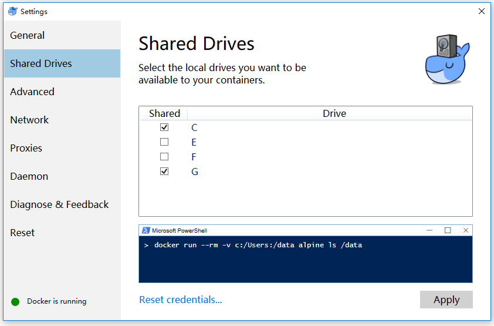494x326 pixels.
Task: Check the box for drive F
Action: (x=164, y=157)
